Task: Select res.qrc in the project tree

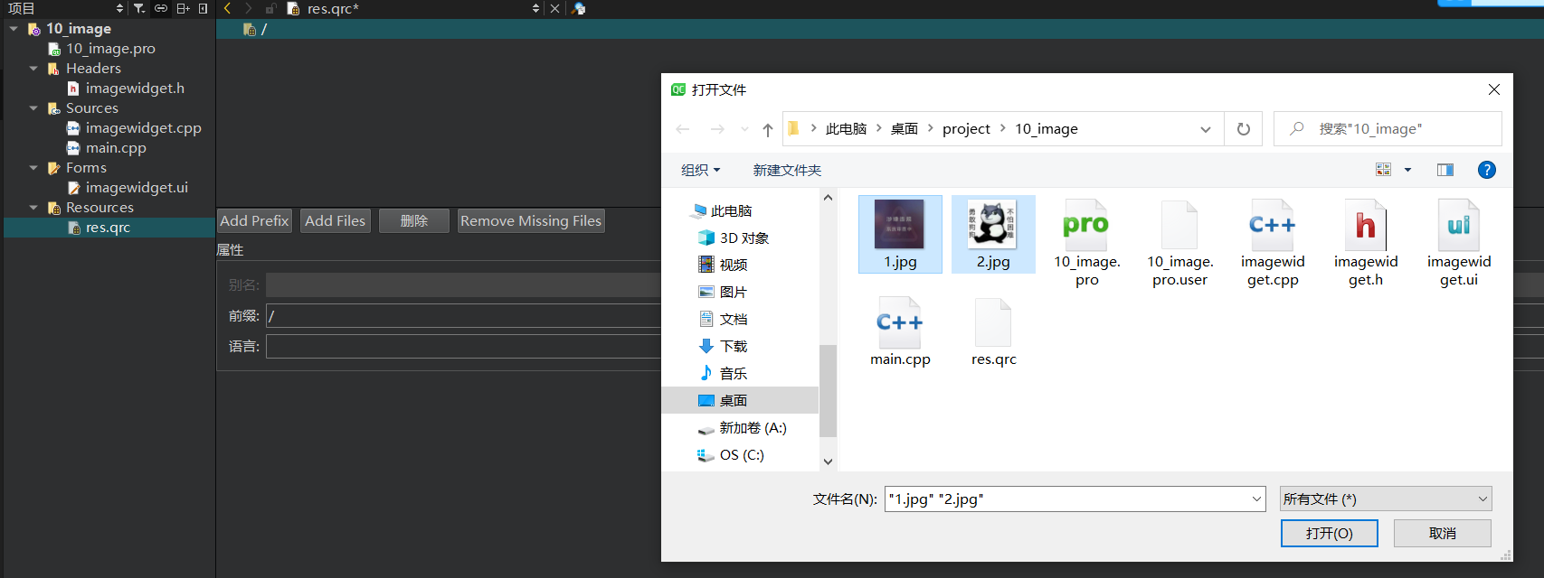Action: [108, 228]
